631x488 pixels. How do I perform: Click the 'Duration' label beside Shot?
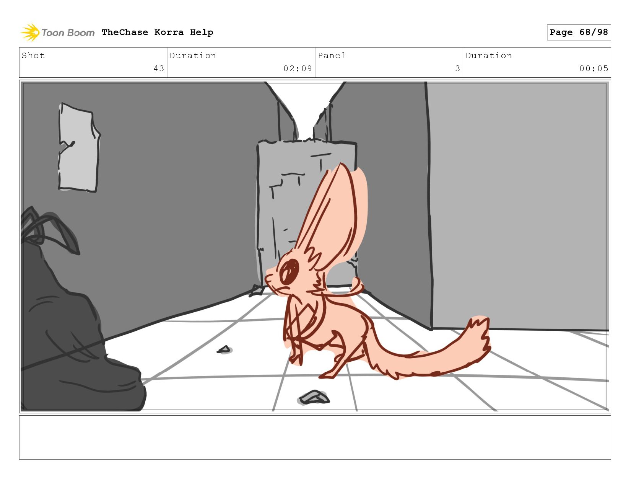click(x=193, y=55)
